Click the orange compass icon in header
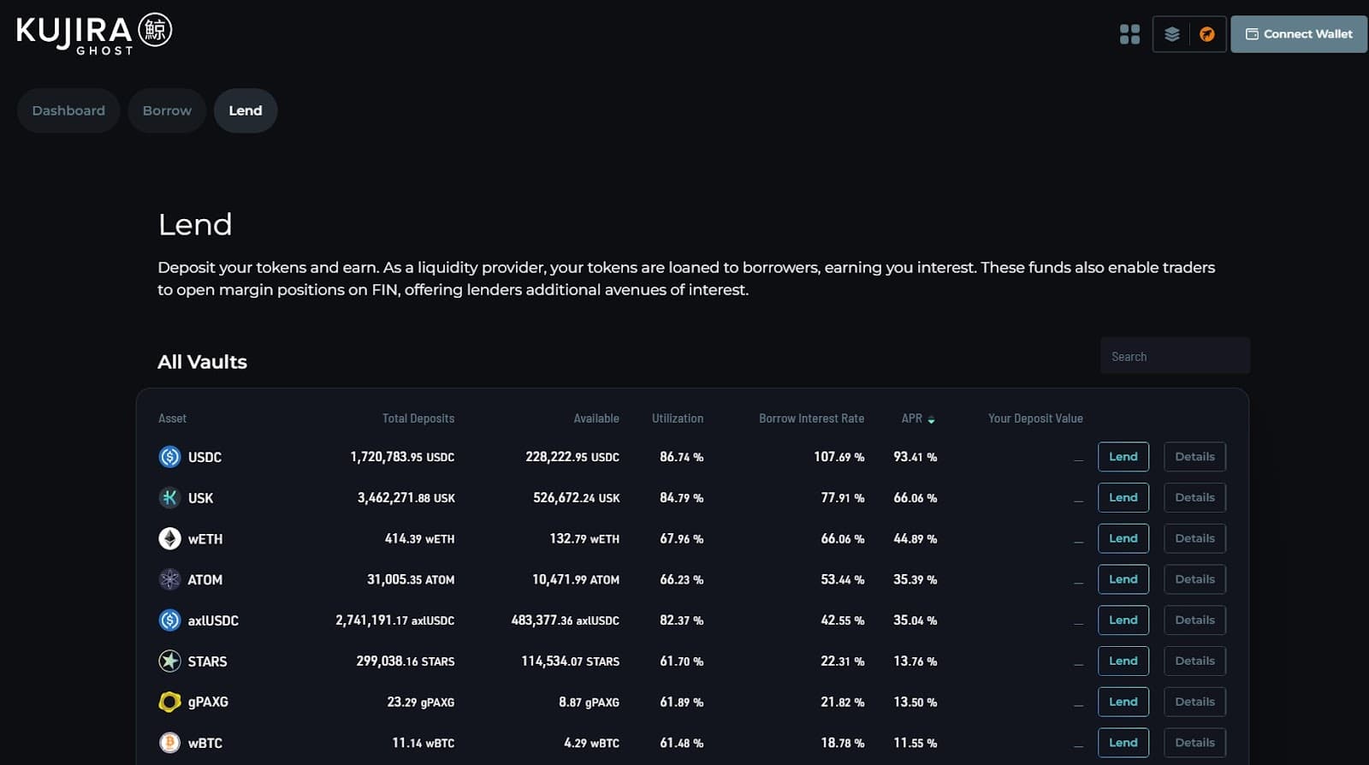Screen dimensions: 1369x765 1206,34
